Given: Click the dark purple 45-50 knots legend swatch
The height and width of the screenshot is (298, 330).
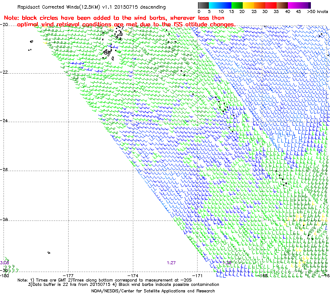Looking at the screenshot, I should [x=305, y=5].
